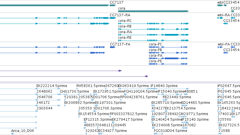Screen dimensions: 240x135
Task: Select the cora gene name label
Action: tap(122, 8)
